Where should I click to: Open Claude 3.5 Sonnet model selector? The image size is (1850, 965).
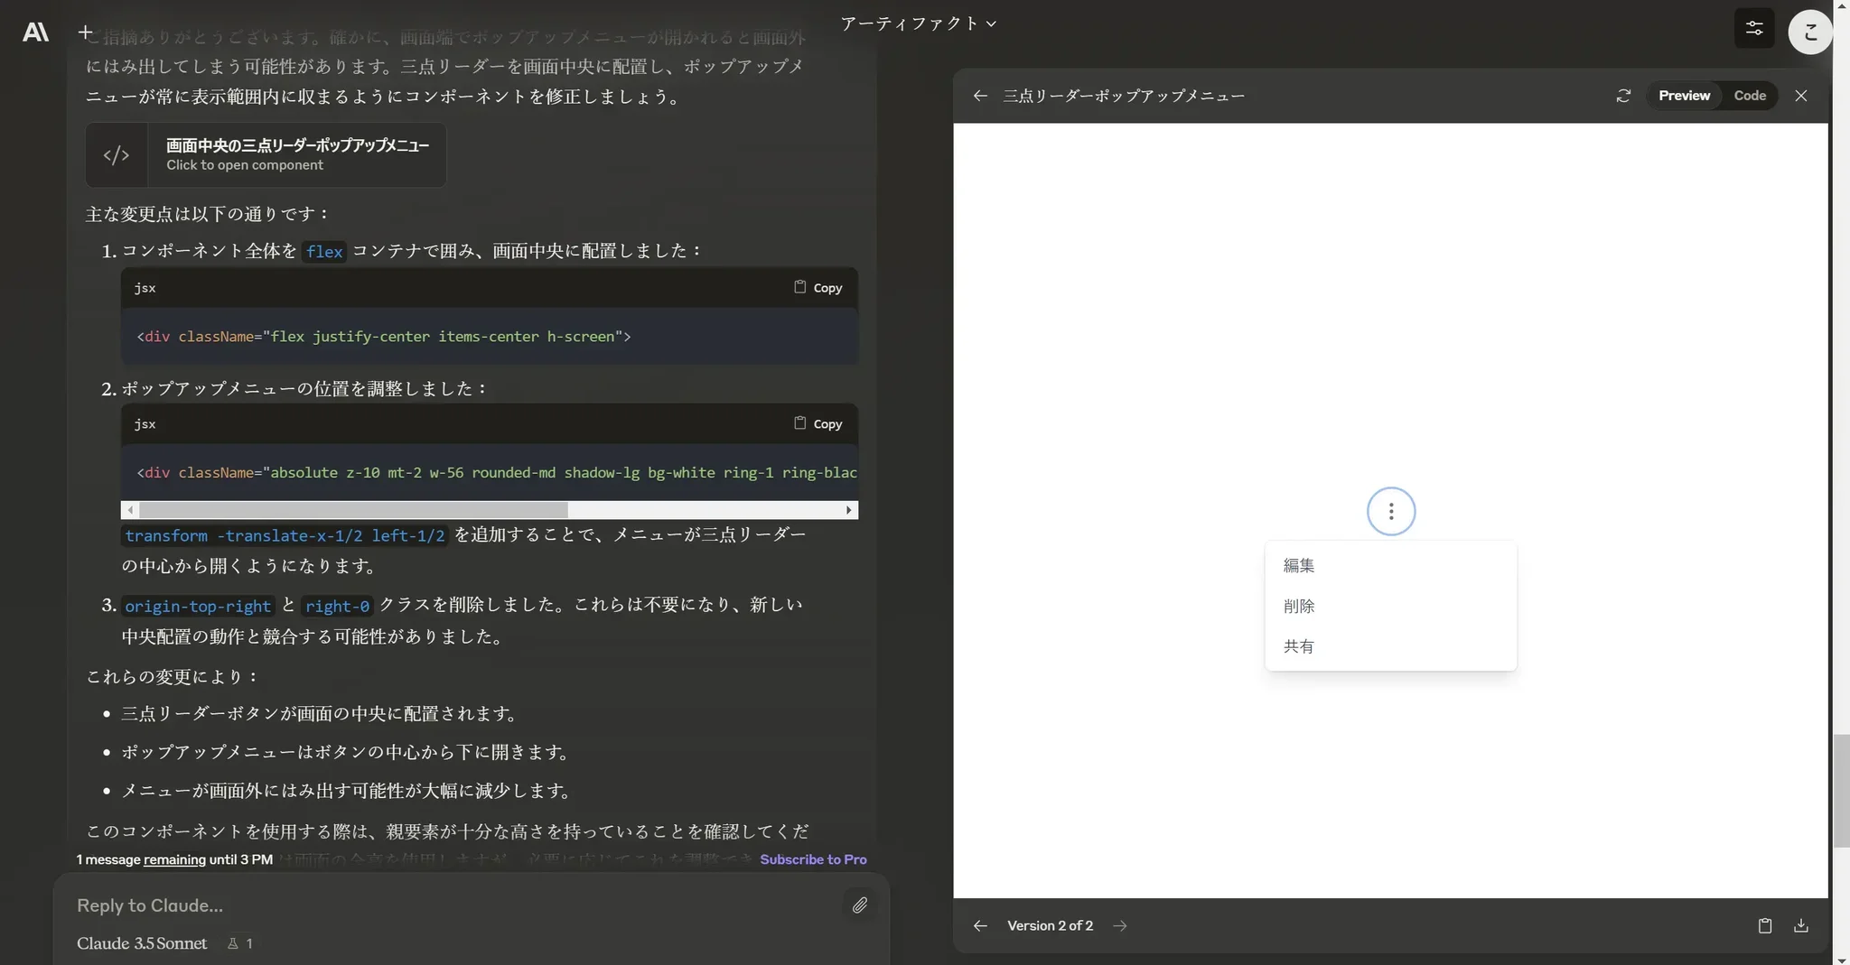point(142,943)
